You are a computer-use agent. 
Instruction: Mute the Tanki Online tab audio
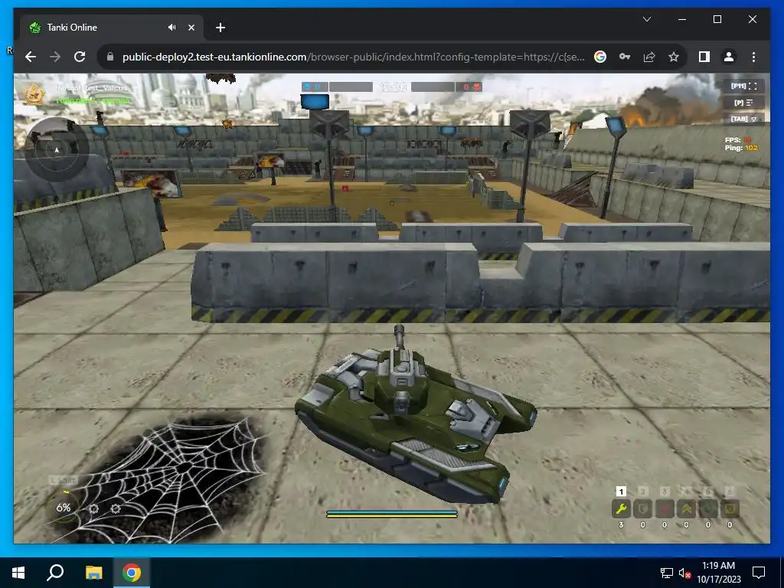tap(172, 28)
